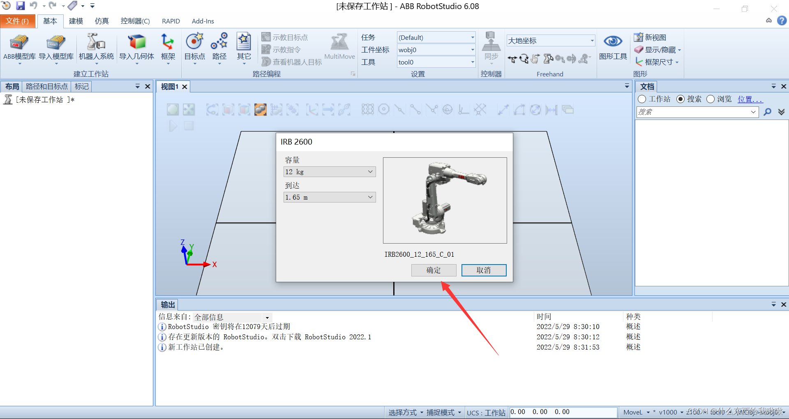Viewport: 789px width, 419px height.
Task: Open the 容量 12 kg dropdown
Action: (x=330, y=172)
